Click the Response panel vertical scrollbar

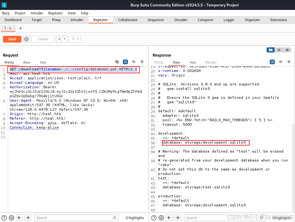coord(293,167)
